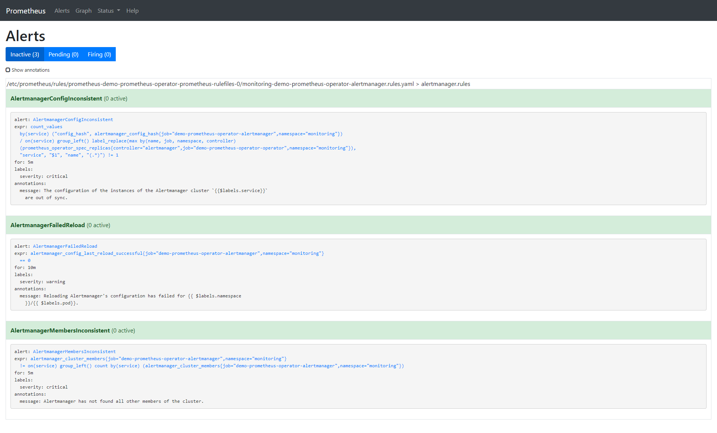Toggle the Inactive (3) filter button

tap(25, 54)
